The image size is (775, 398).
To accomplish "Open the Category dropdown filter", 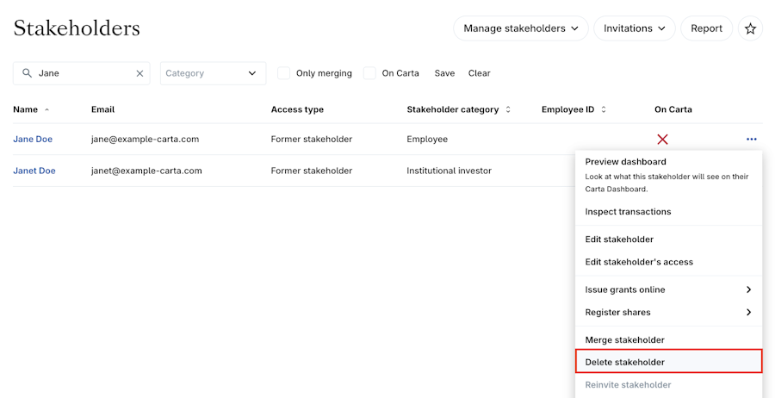I will (x=213, y=73).
